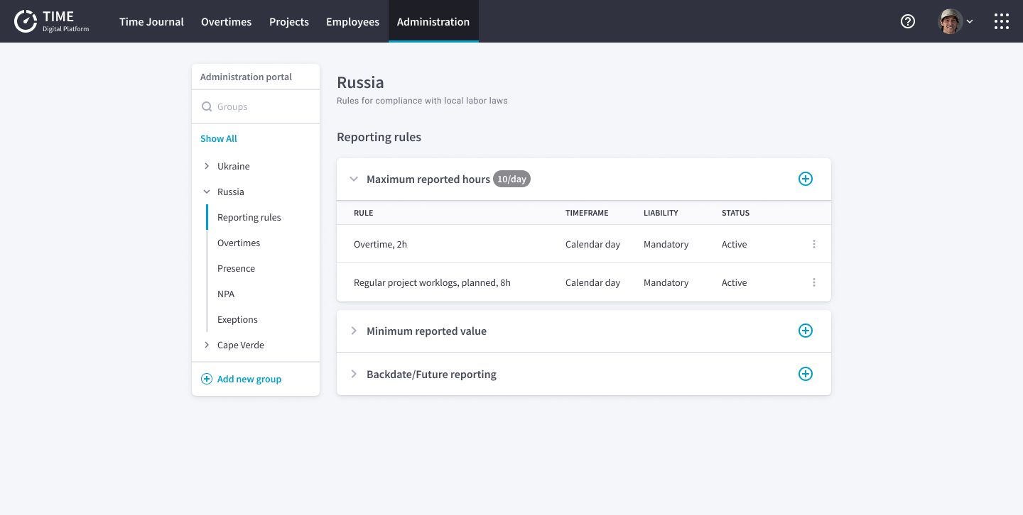The image size is (1023, 515).
Task: Go to the Time Journal tab
Action: pos(151,22)
